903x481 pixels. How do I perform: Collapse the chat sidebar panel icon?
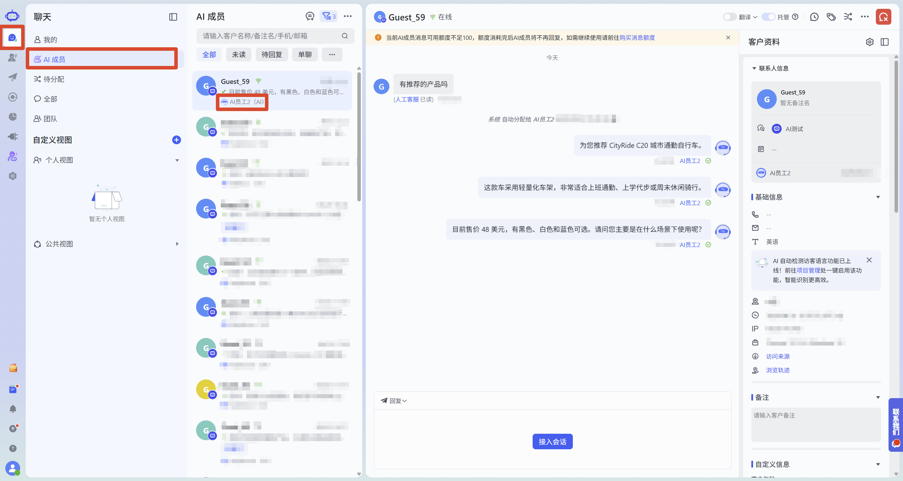(173, 17)
